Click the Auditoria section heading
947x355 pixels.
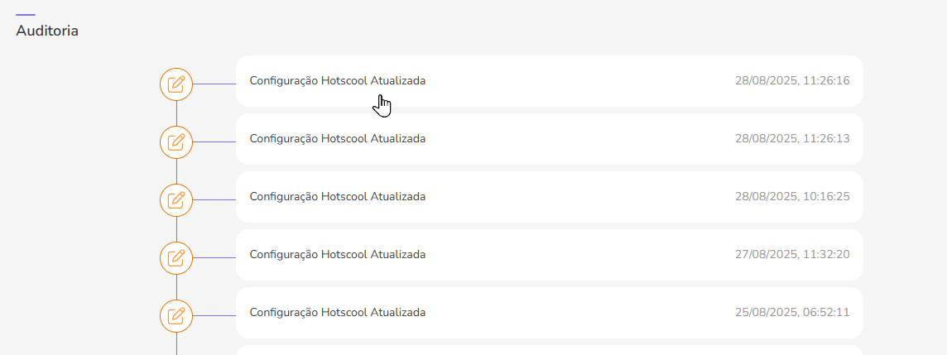tap(47, 31)
